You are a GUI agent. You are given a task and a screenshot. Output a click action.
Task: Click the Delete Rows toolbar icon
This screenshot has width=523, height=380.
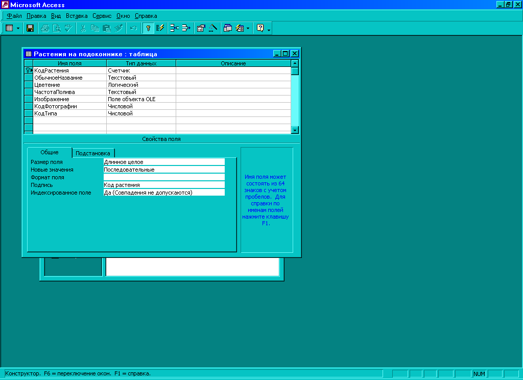186,28
